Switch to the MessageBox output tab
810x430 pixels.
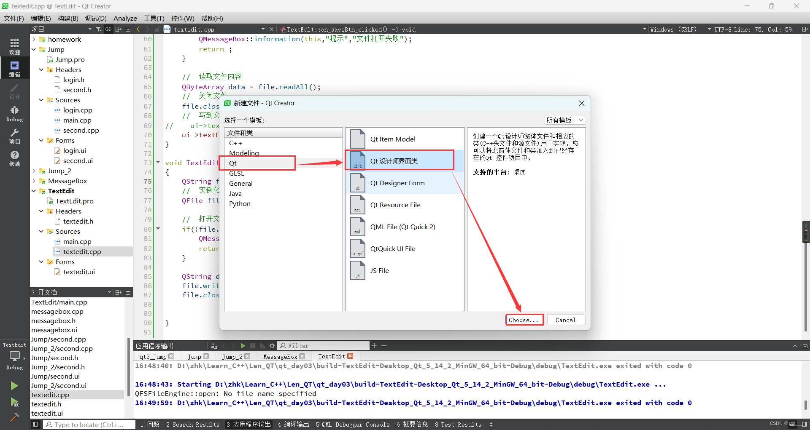[x=280, y=357]
